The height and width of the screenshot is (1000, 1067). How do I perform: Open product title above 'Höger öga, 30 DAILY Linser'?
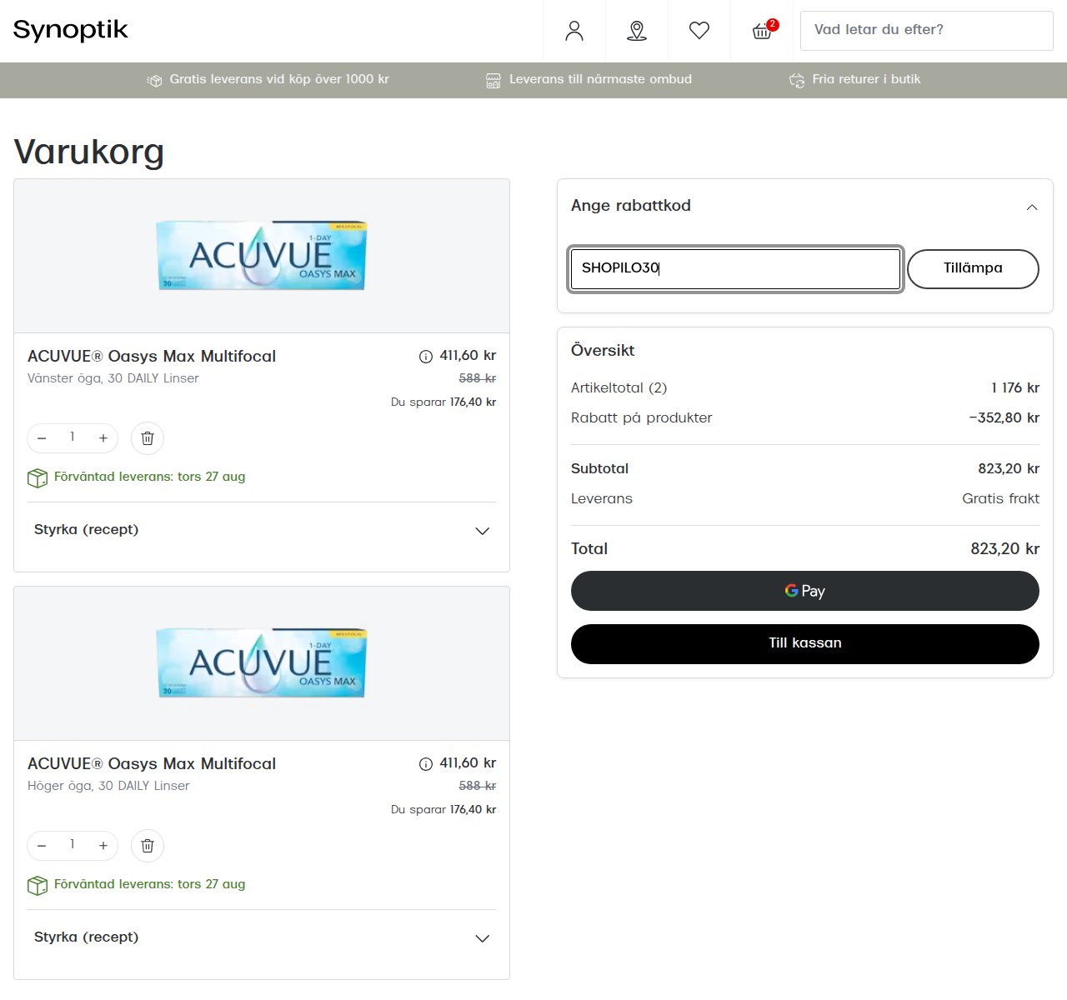152,764
